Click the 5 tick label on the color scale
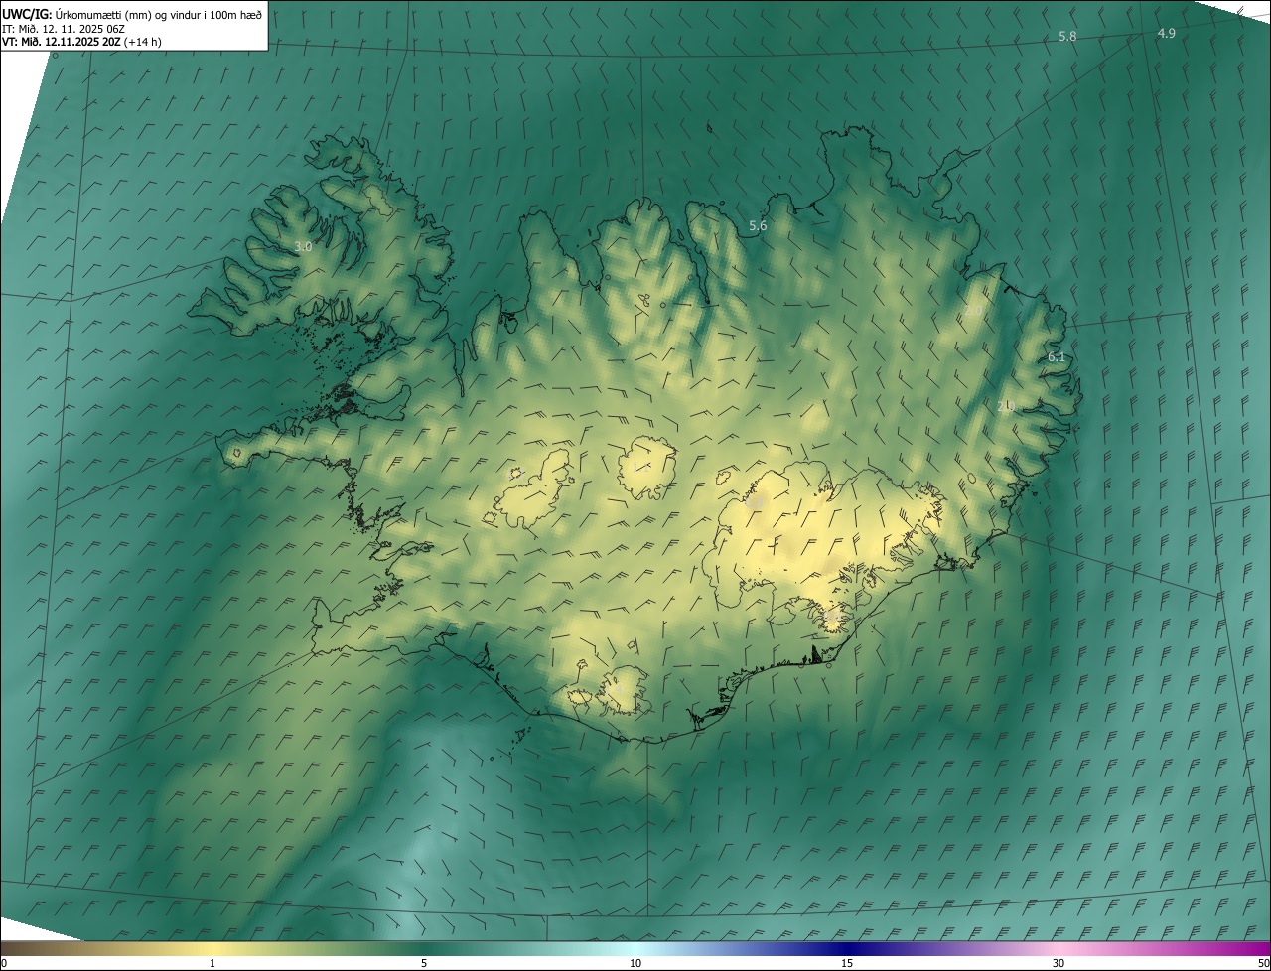The image size is (1271, 971). pyautogui.click(x=424, y=963)
